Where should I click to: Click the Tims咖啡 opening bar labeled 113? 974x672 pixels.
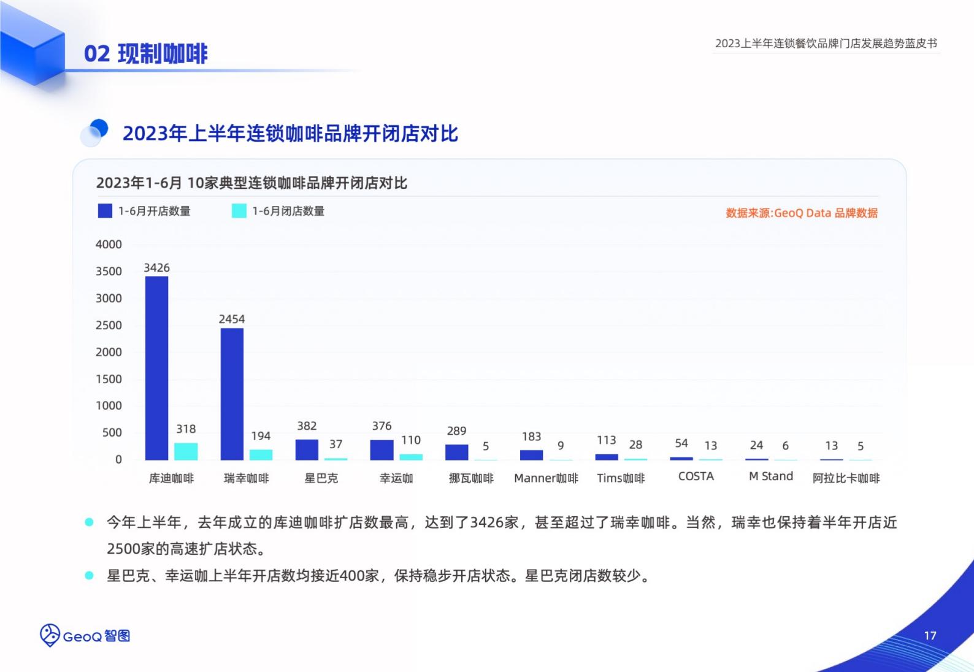coord(607,457)
